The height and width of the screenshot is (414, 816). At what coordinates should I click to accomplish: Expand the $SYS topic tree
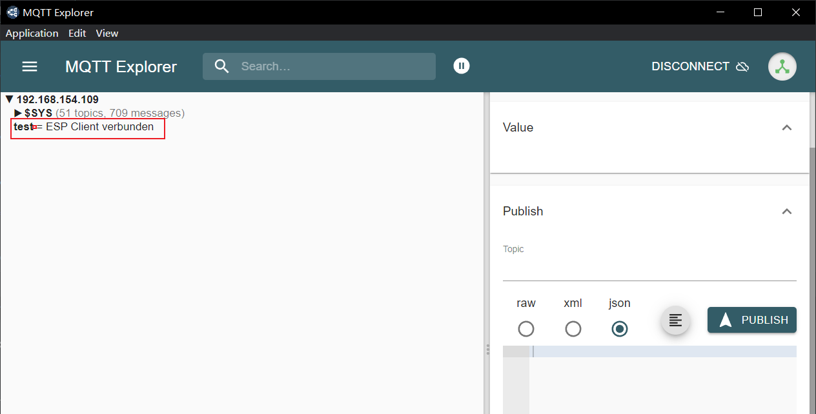(18, 113)
